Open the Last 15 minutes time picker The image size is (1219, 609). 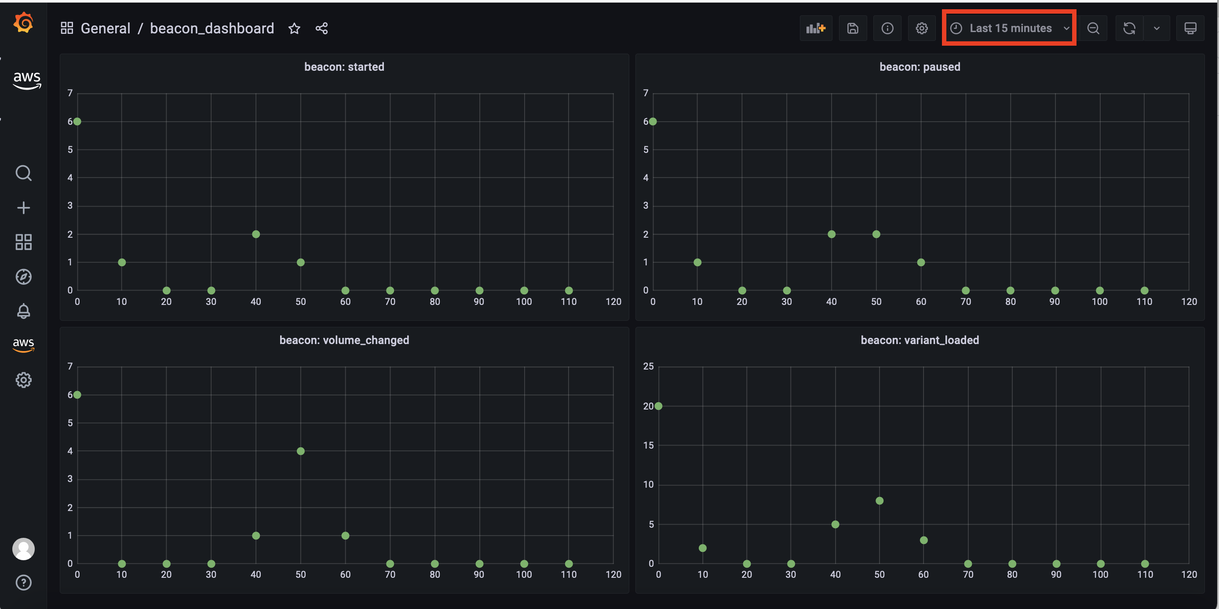pos(1009,29)
